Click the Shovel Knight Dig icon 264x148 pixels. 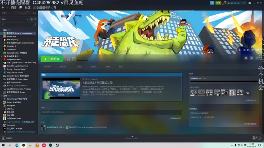(x=5, y=102)
